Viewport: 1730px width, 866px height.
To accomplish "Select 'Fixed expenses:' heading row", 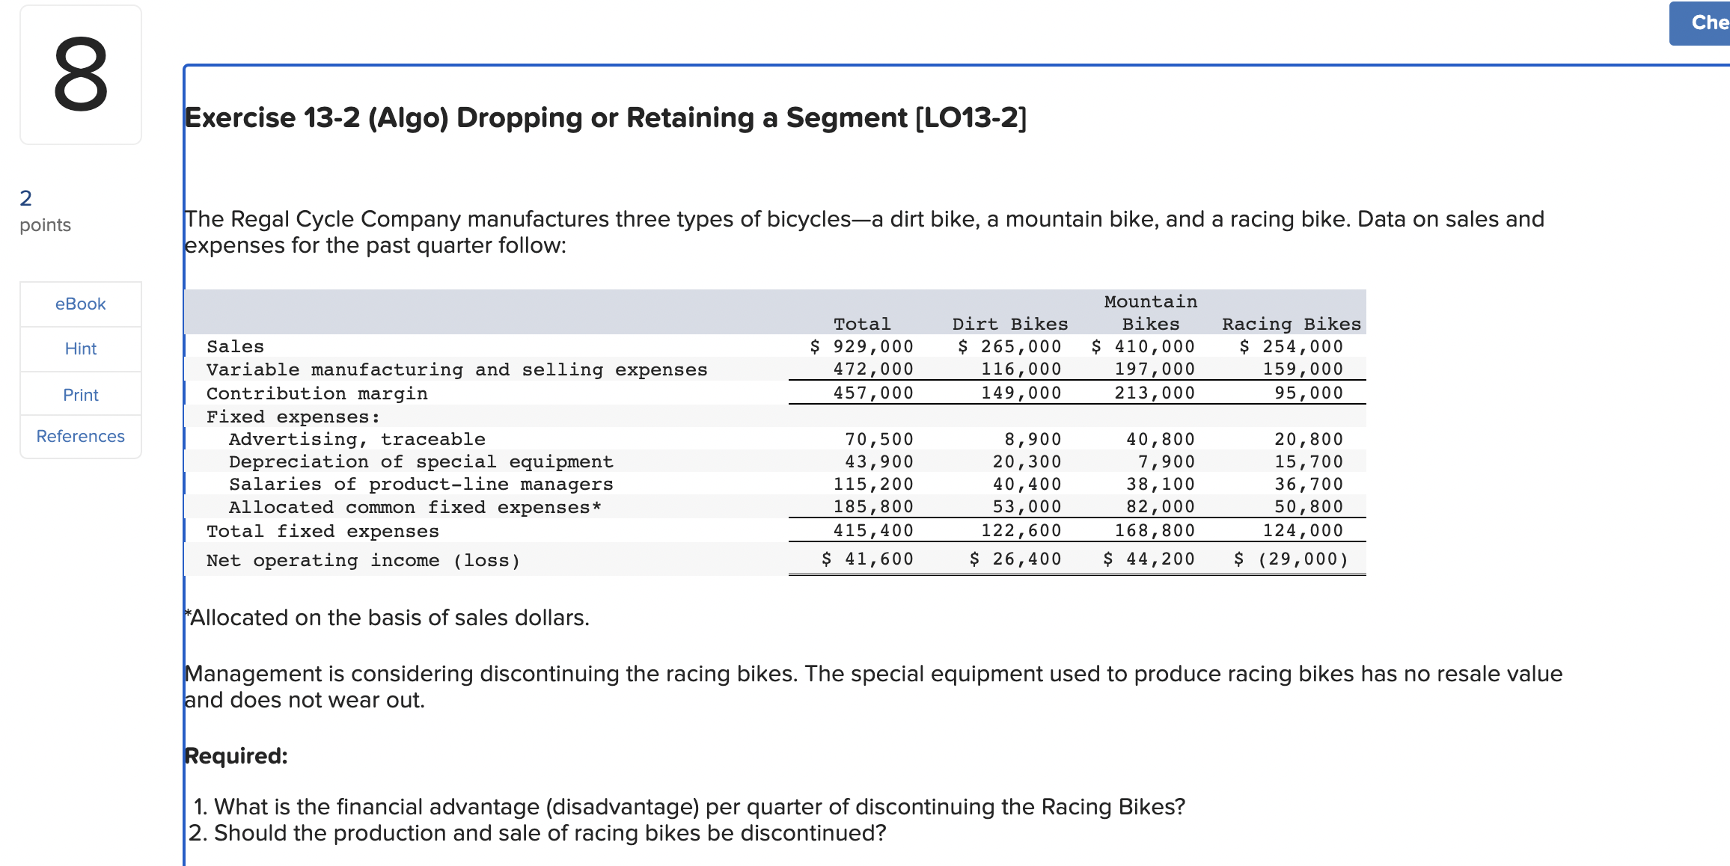I will [293, 417].
